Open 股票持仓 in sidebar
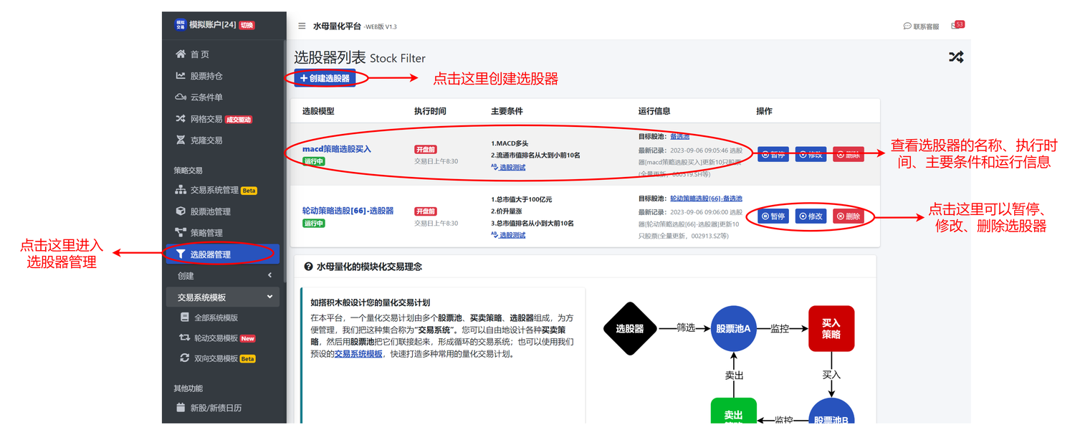1075x435 pixels. pyautogui.click(x=206, y=76)
